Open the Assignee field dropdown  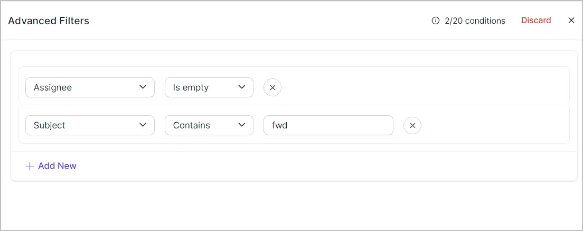coord(90,87)
